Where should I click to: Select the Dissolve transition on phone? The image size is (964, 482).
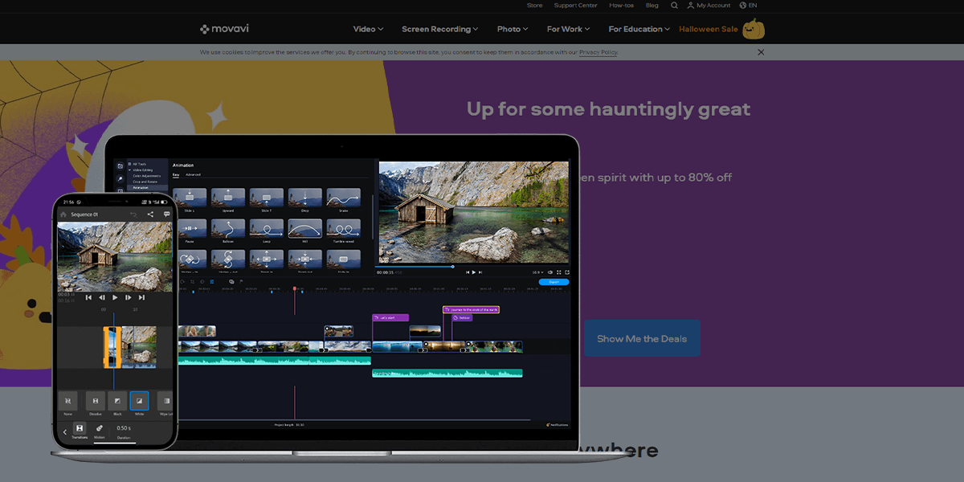(95, 400)
